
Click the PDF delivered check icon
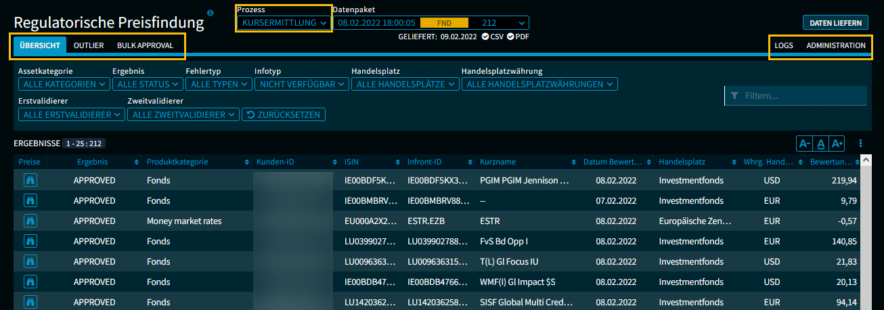510,37
